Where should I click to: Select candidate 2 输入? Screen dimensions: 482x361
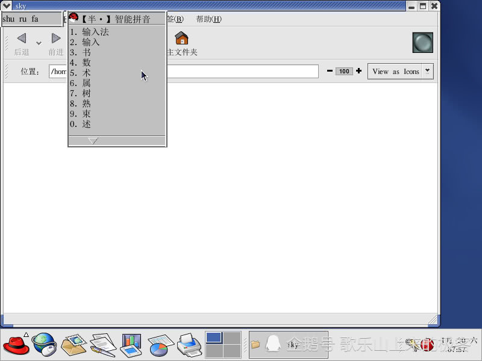[x=84, y=42]
